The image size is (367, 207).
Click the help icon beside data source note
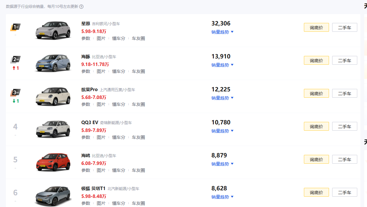(x=81, y=7)
